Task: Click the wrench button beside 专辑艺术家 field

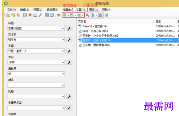Action: 69,108
